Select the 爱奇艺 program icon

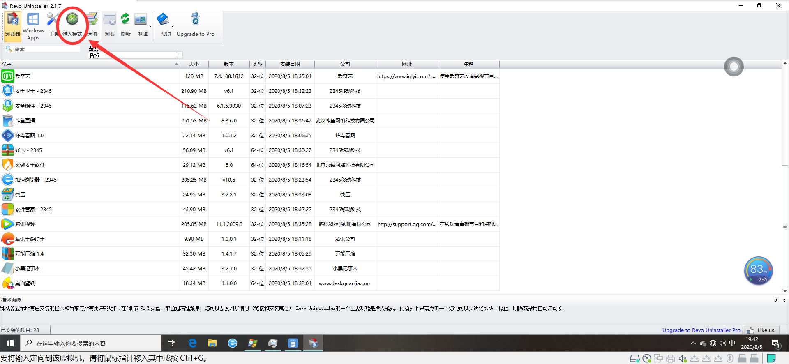(x=7, y=76)
